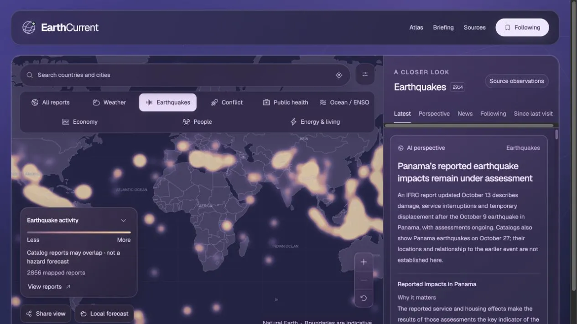Click the 2914 count badge beside Earthquakes

tap(457, 87)
